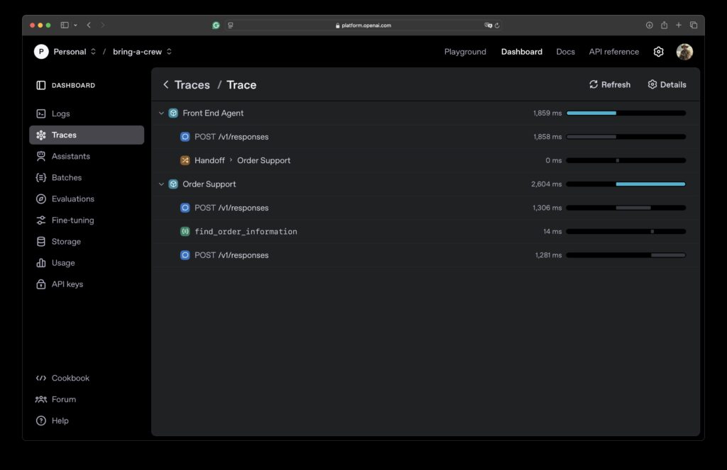
Task: Click the Evaluations compass icon
Action: click(x=40, y=198)
